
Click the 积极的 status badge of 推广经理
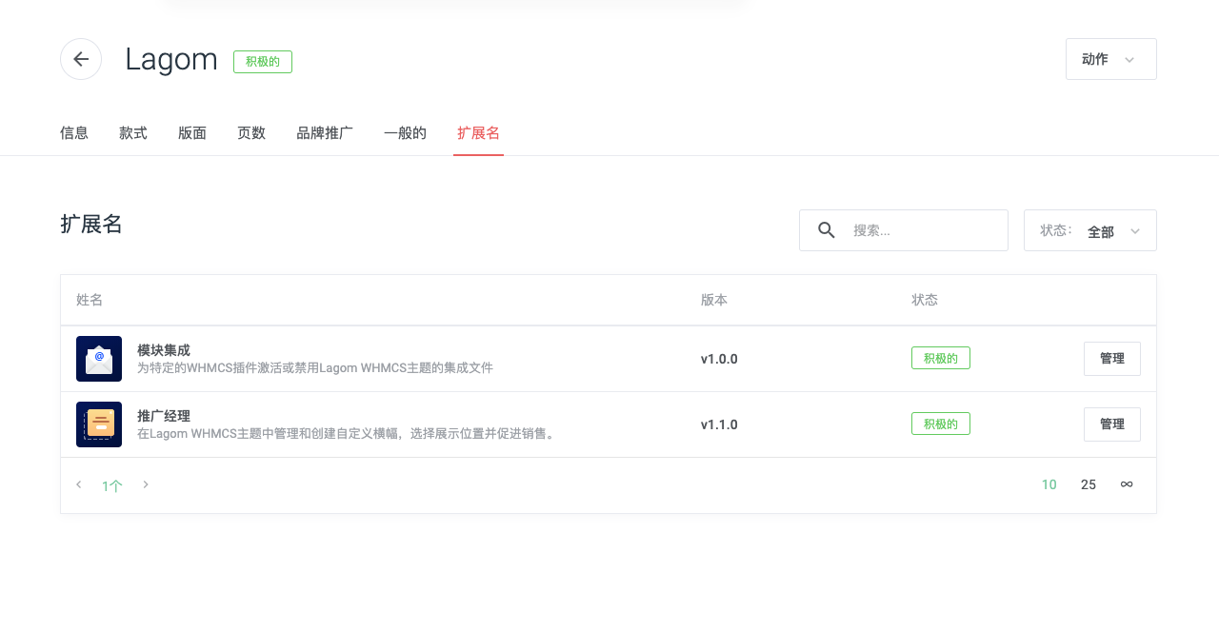941,424
